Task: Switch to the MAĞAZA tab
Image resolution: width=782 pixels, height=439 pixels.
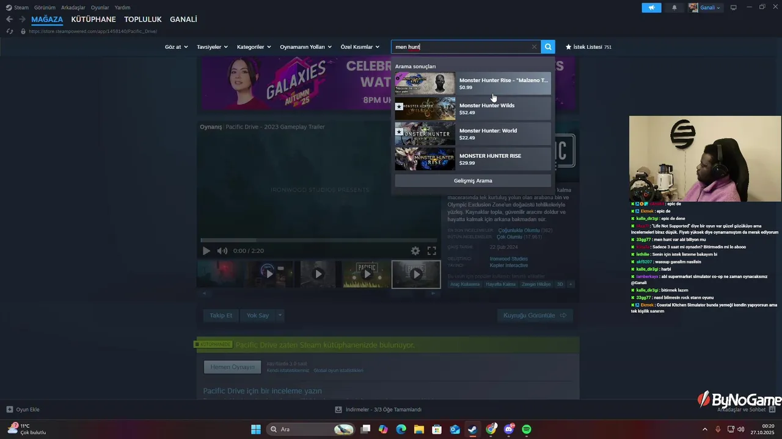Action: click(x=47, y=20)
